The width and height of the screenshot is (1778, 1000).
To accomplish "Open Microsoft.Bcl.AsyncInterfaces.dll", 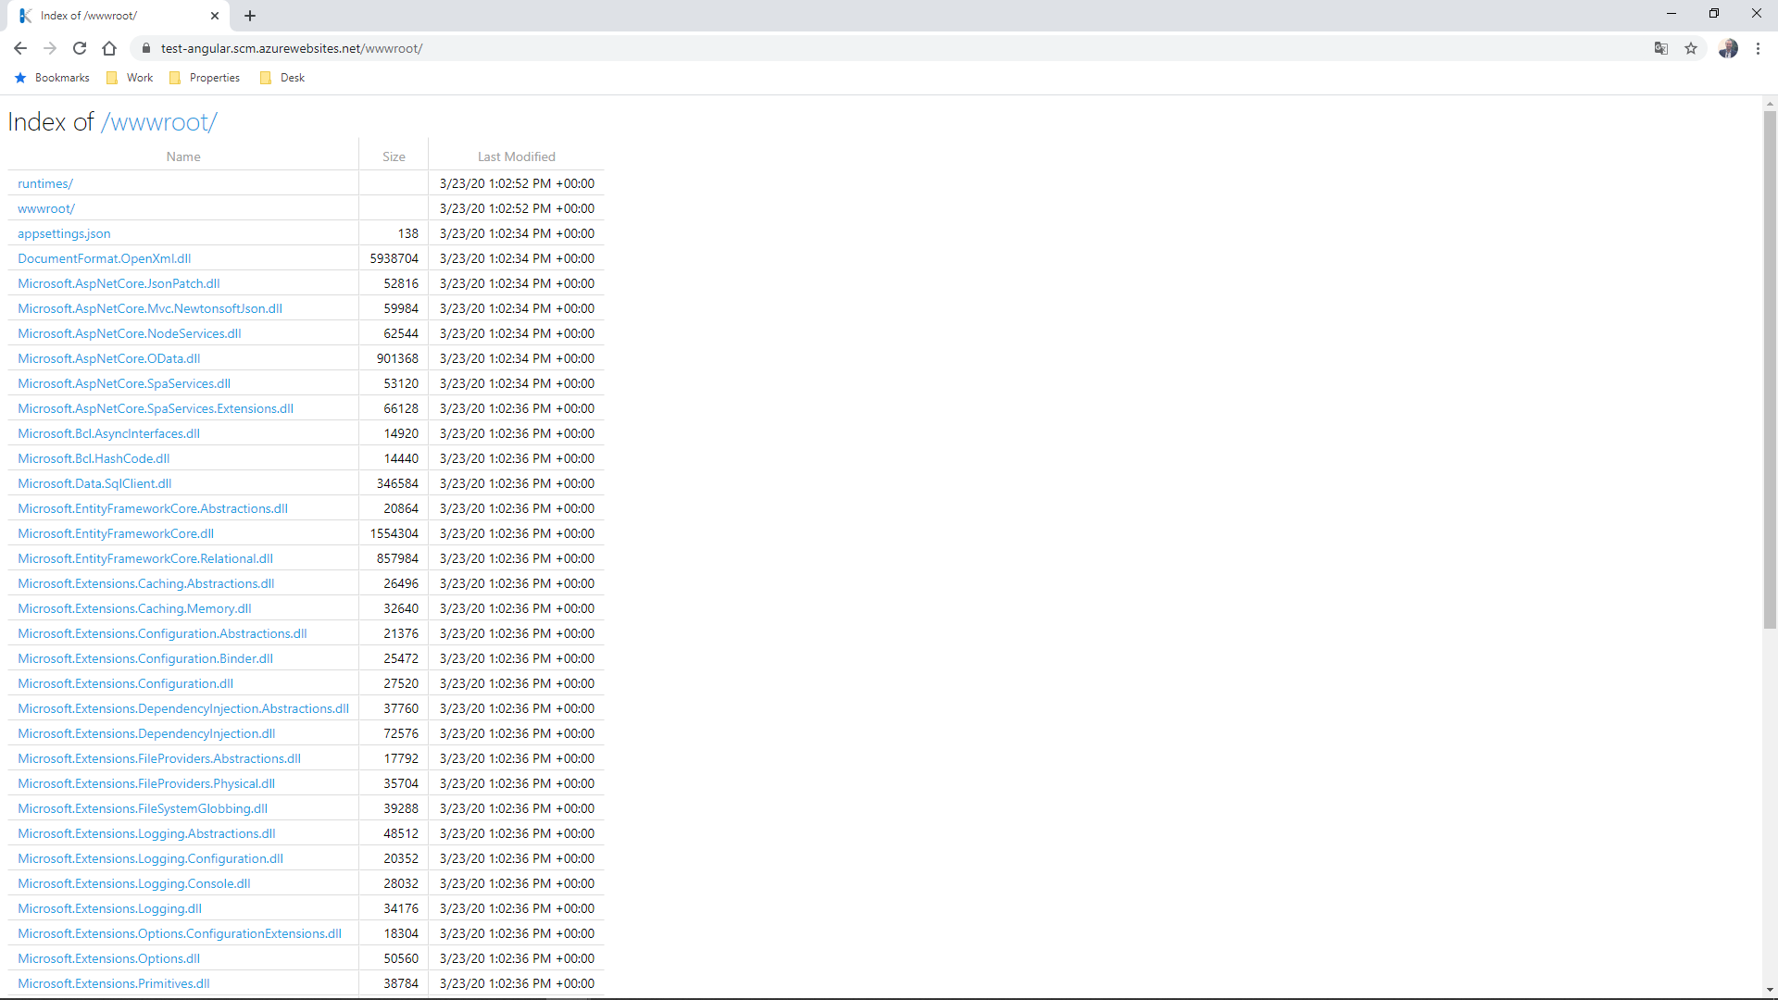I will click(108, 433).
